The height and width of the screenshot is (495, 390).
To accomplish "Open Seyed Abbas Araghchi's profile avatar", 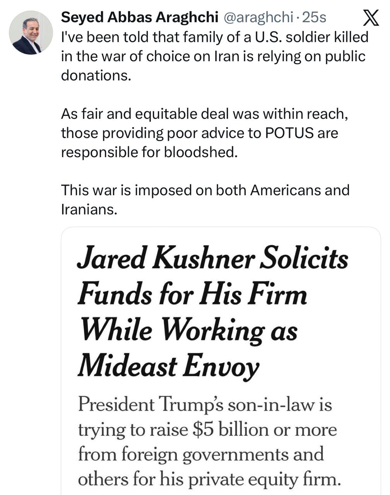I will tap(31, 32).
